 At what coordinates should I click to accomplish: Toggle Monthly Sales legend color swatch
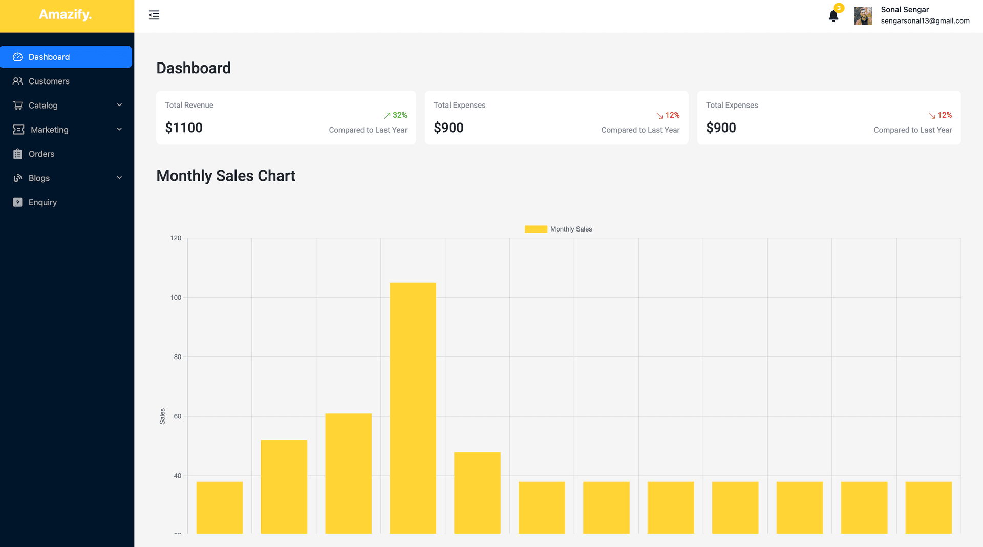(536, 229)
